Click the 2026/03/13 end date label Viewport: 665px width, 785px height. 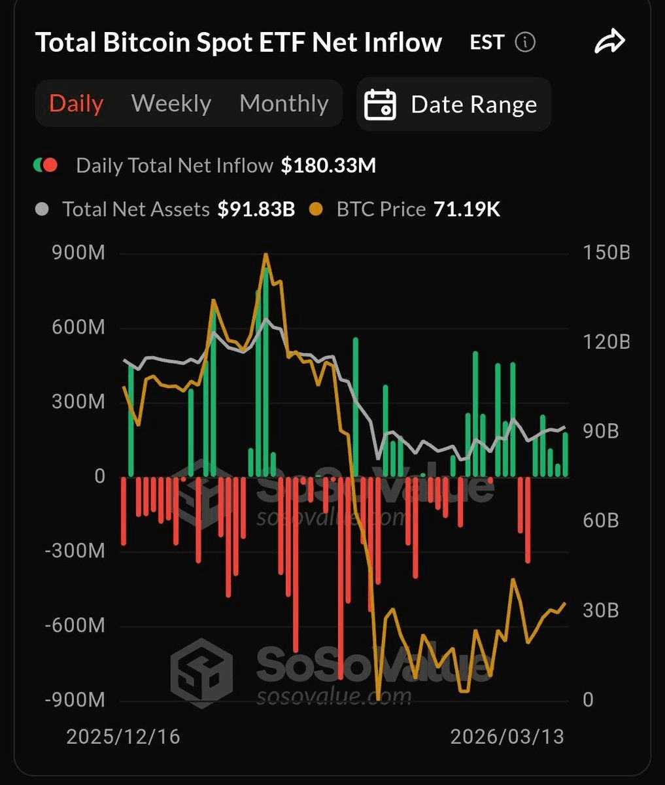click(x=507, y=737)
